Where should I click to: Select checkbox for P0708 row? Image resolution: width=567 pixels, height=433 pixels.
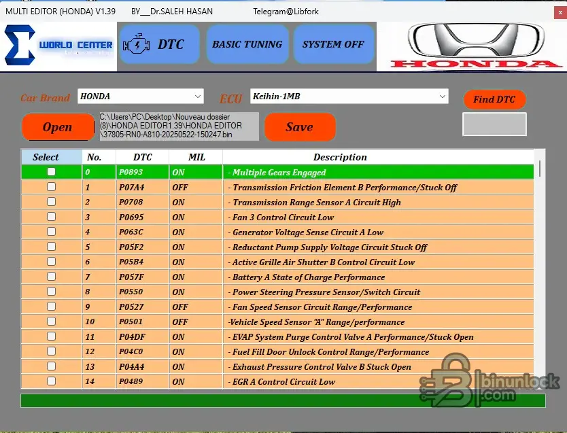tap(51, 202)
